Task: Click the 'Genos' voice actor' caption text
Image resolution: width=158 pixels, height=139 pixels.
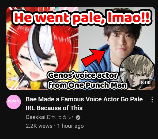Action: coord(83,75)
